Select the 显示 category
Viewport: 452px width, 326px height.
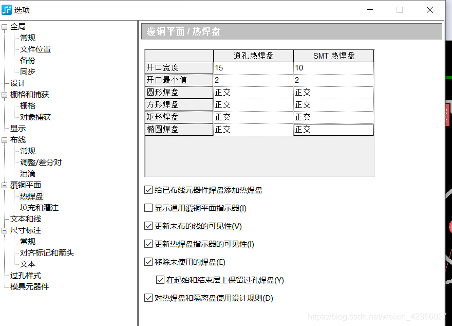coord(18,129)
